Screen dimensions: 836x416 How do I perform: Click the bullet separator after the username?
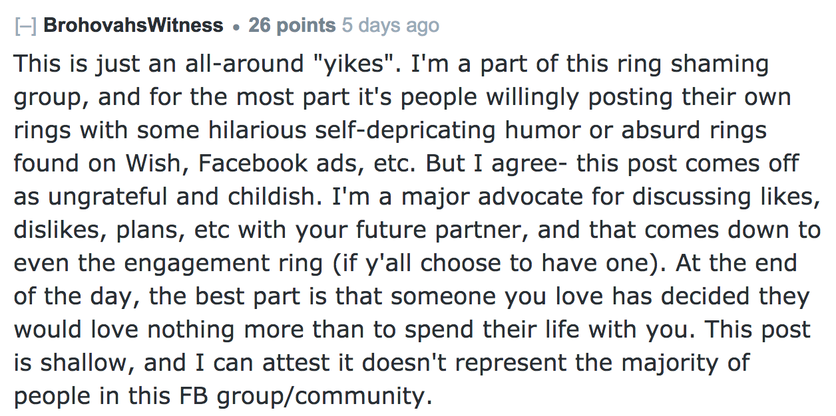click(x=236, y=27)
